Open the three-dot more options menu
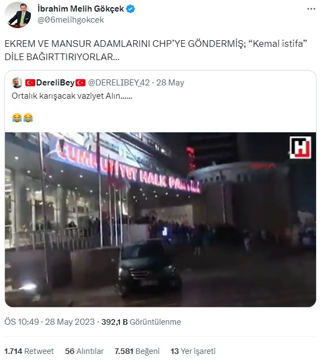Image resolution: width=321 pixels, height=360 pixels. [311, 9]
